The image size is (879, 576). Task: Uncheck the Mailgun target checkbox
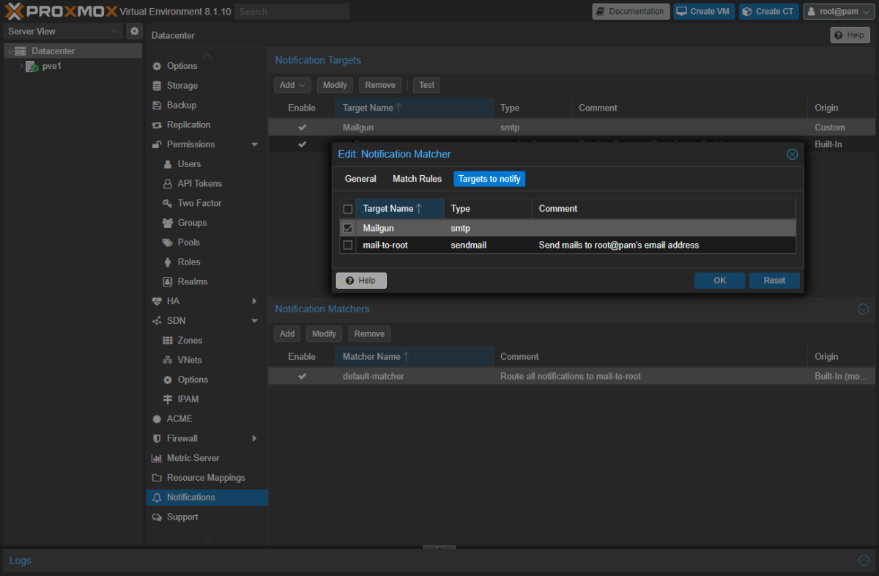pos(348,228)
